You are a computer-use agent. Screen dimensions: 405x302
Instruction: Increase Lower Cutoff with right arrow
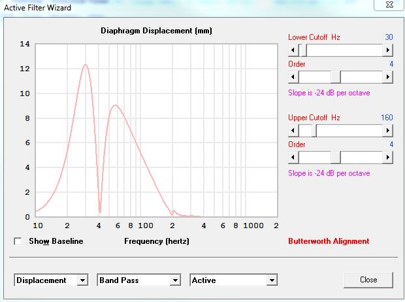(387, 50)
